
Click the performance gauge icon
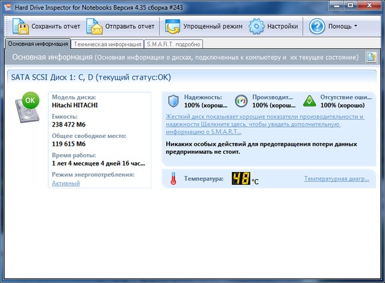(241, 101)
